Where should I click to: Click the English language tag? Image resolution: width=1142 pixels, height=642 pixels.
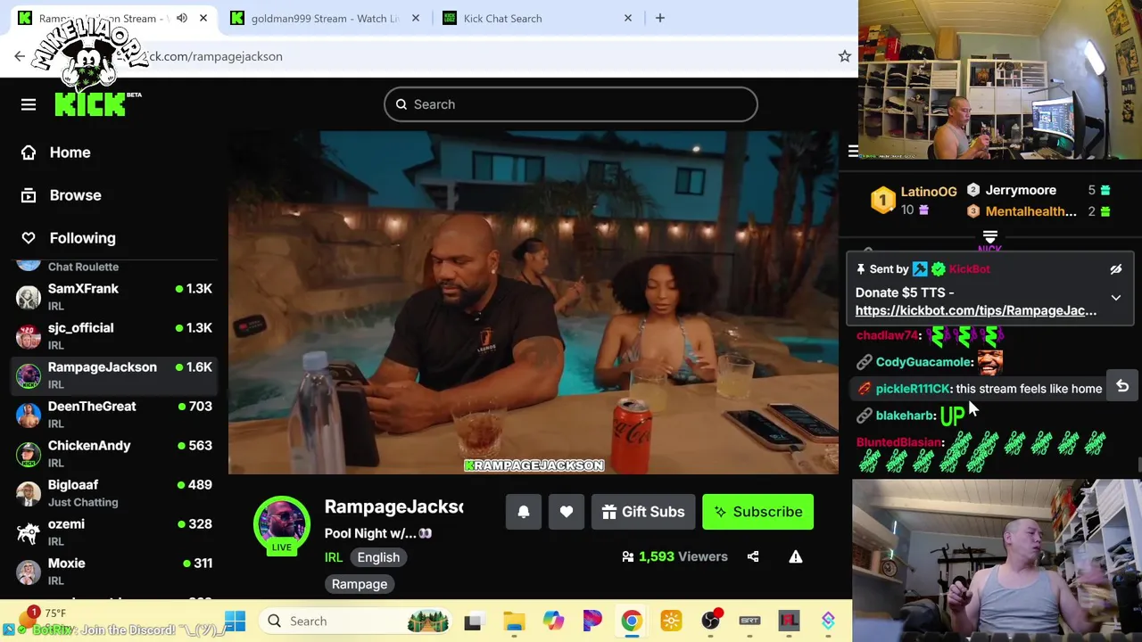pyautogui.click(x=378, y=557)
